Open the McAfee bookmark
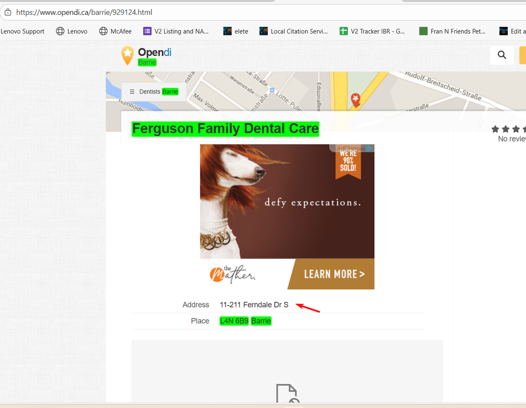The height and width of the screenshot is (408, 526). tap(116, 31)
